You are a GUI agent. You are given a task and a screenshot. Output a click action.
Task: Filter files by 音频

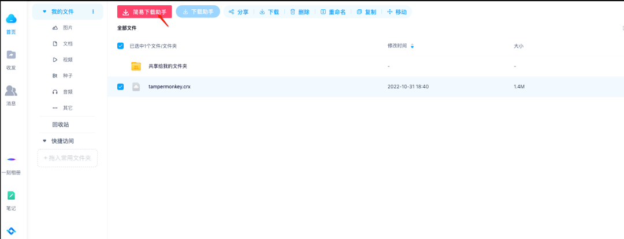click(x=67, y=92)
